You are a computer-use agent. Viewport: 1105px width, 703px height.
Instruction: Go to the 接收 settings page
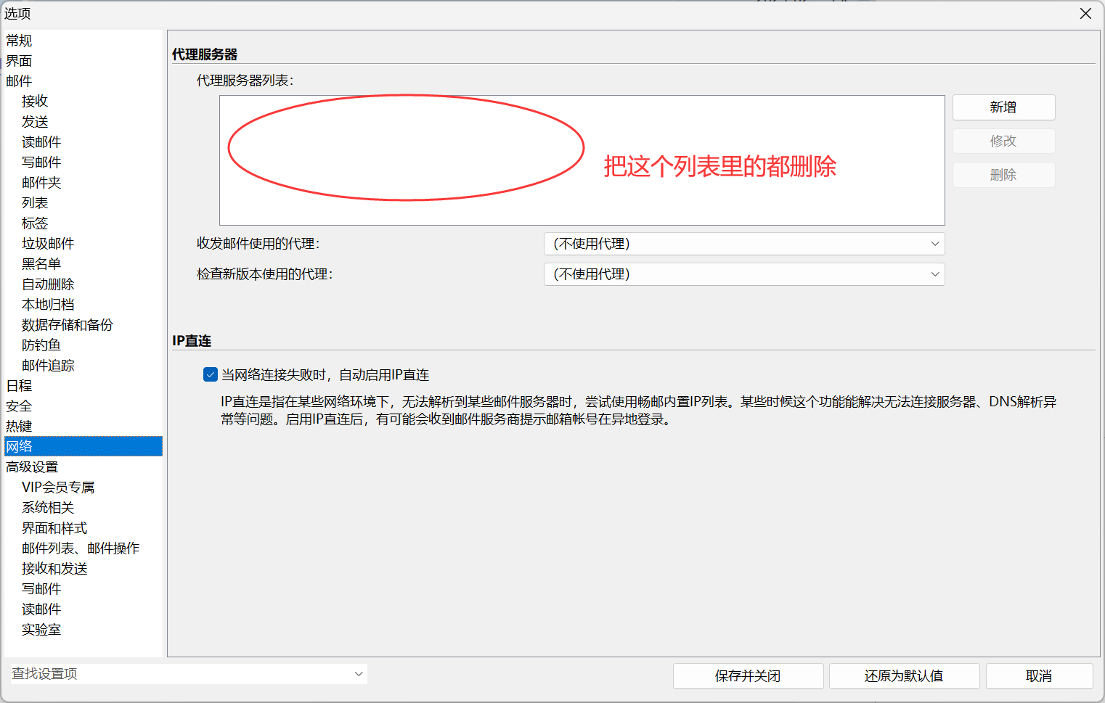35,102
